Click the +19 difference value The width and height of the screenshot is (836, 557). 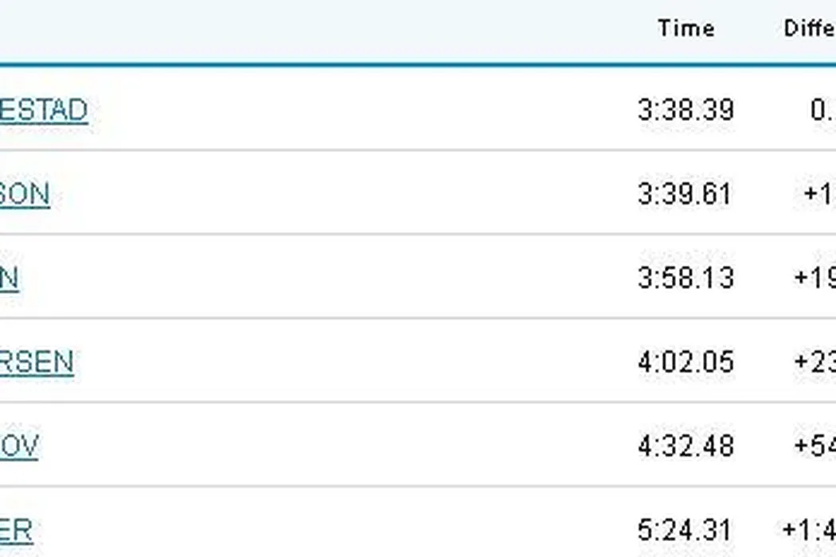point(815,278)
